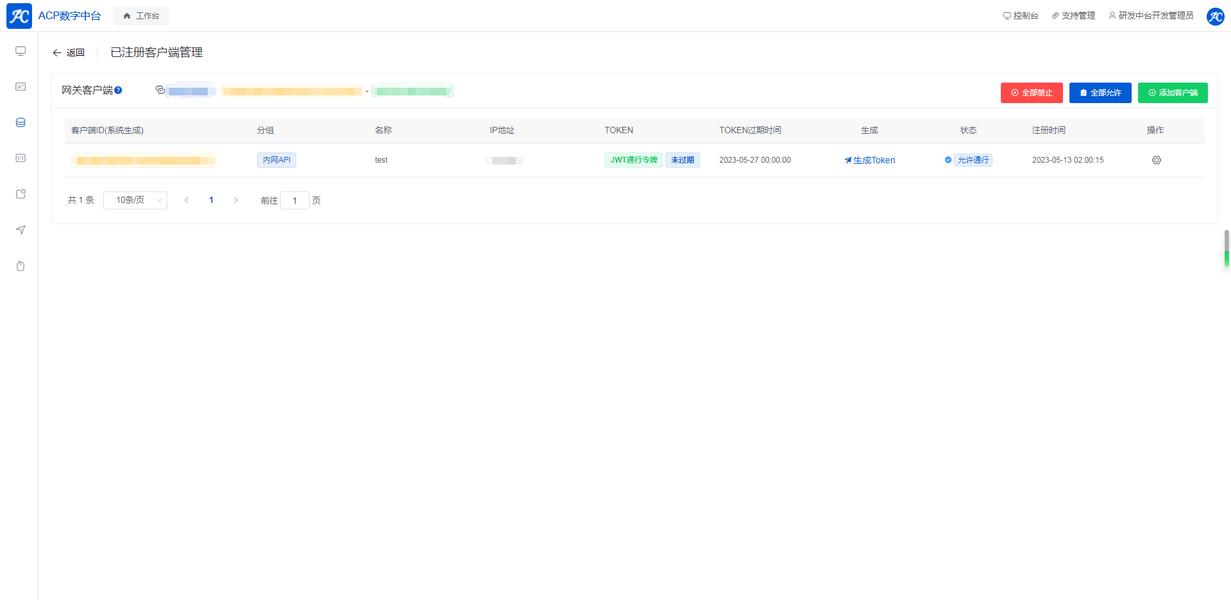Viewport: 1231px width, 600px height.
Task: Go to next page with right chevron
Action: [236, 200]
